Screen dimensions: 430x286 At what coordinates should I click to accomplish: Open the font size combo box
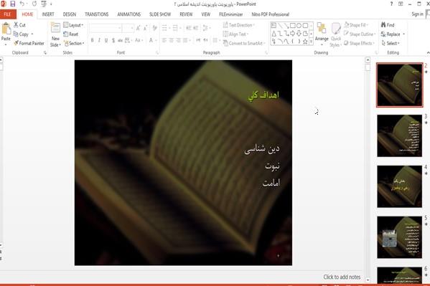pyautogui.click(x=128, y=28)
